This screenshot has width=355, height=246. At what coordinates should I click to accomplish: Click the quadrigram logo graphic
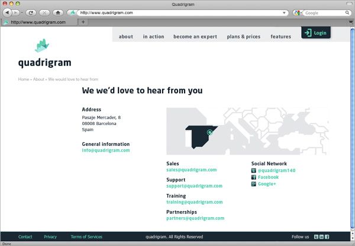(42, 45)
